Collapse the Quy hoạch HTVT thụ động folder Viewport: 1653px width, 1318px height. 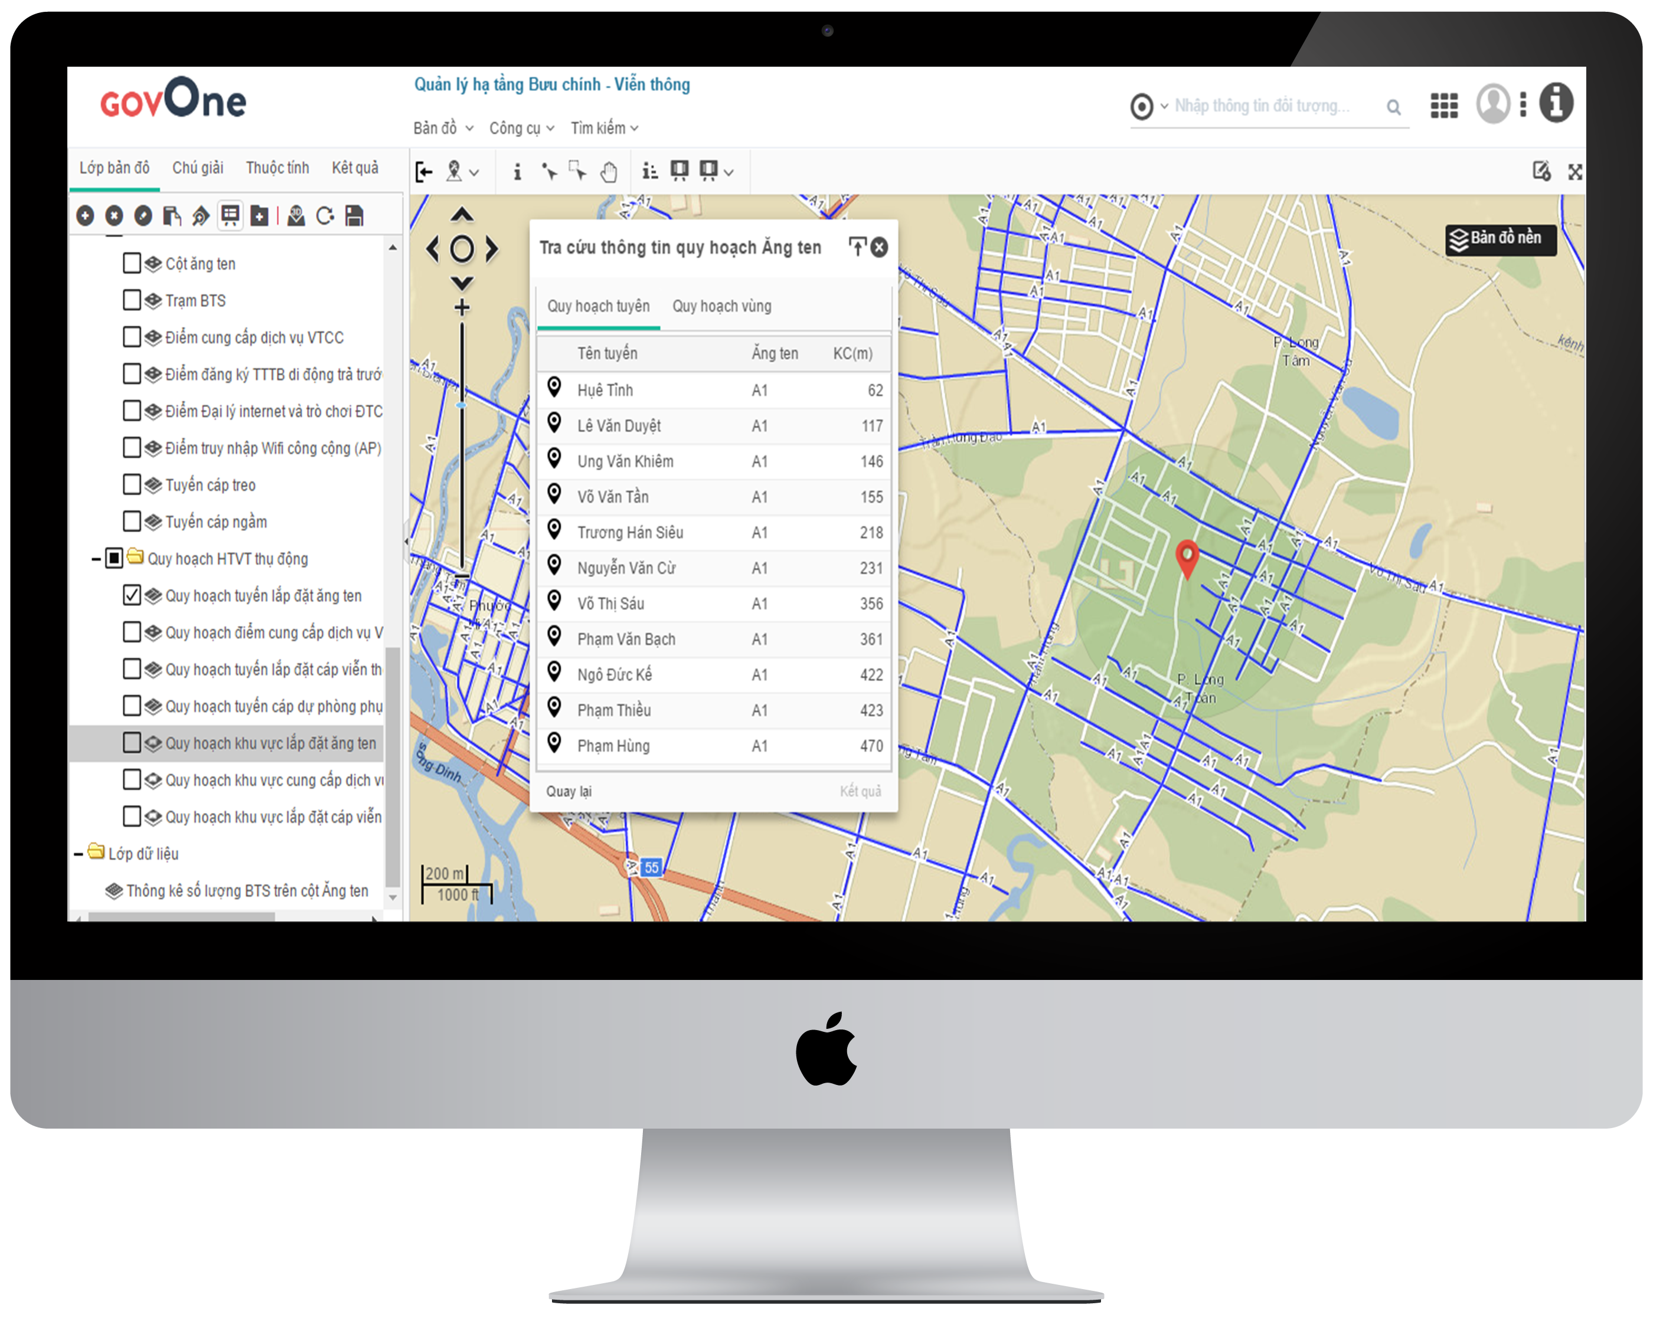(x=96, y=559)
